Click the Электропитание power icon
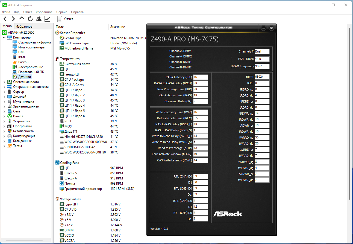 (x=15, y=67)
